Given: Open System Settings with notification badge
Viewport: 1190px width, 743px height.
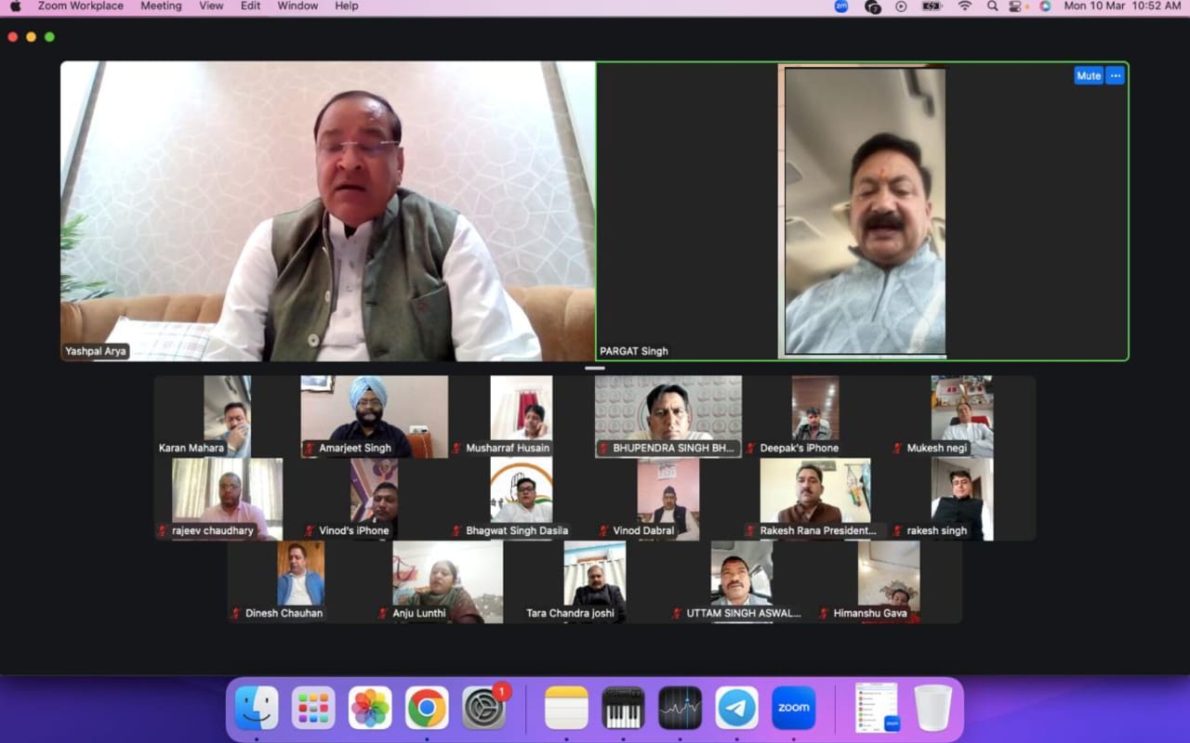Looking at the screenshot, I should [483, 708].
